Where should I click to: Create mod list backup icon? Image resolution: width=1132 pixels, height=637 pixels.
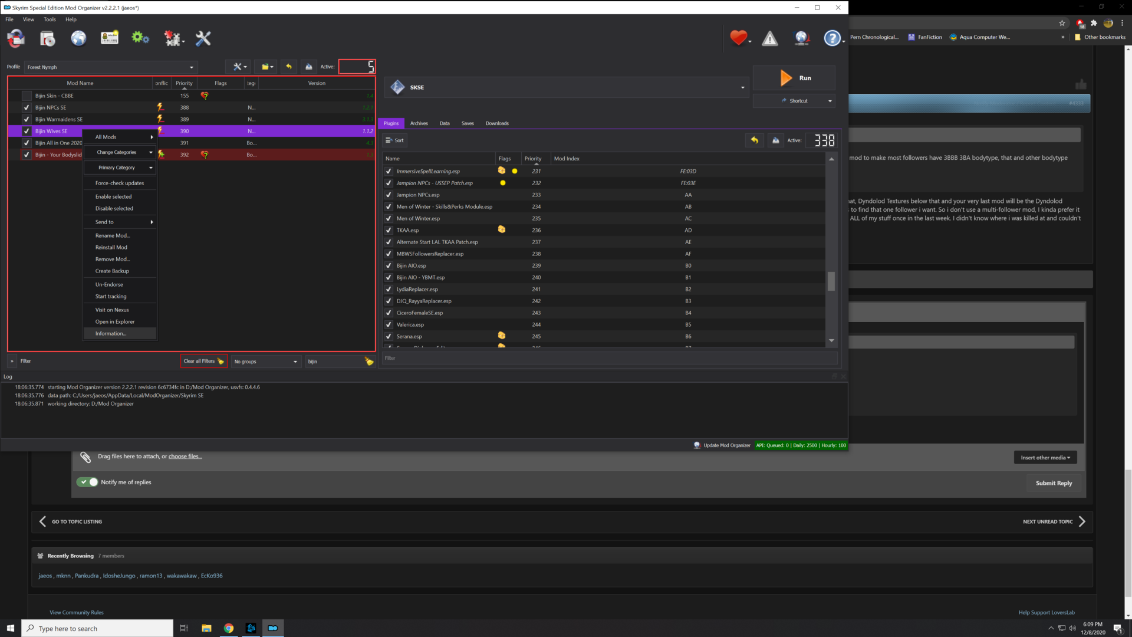[x=308, y=67]
